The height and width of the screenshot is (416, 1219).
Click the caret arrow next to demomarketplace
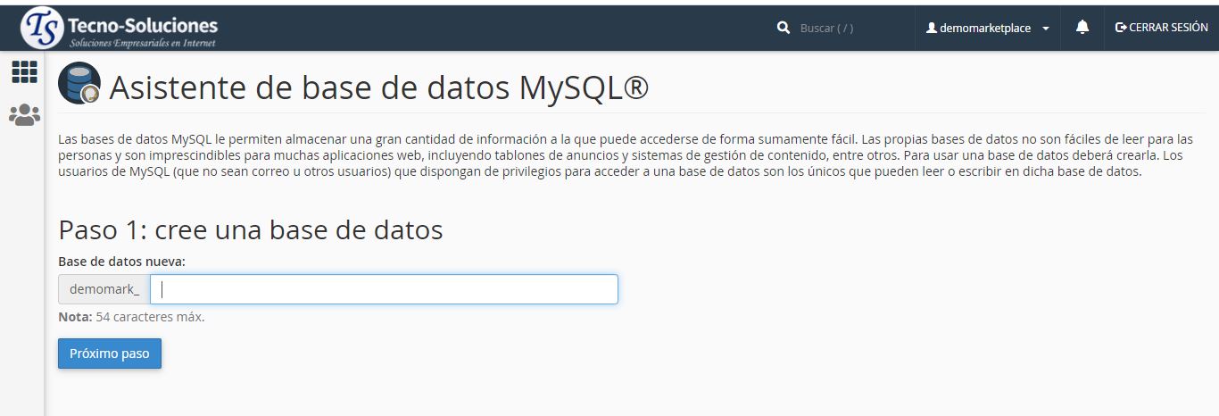[1046, 29]
